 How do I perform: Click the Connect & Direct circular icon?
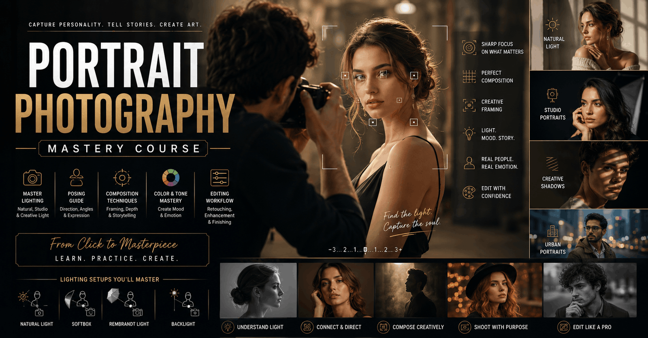307,327
